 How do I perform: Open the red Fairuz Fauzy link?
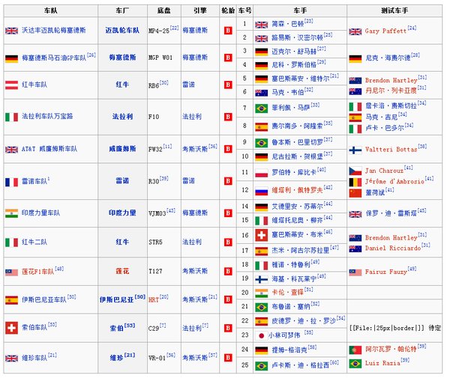coord(386,272)
